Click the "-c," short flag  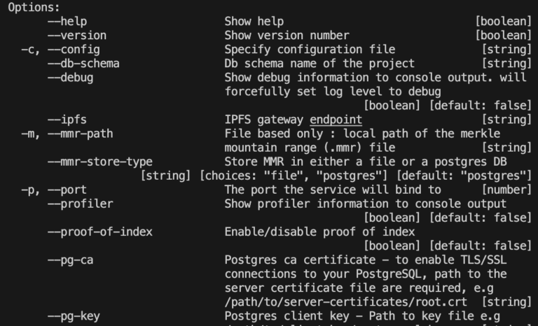point(31,50)
